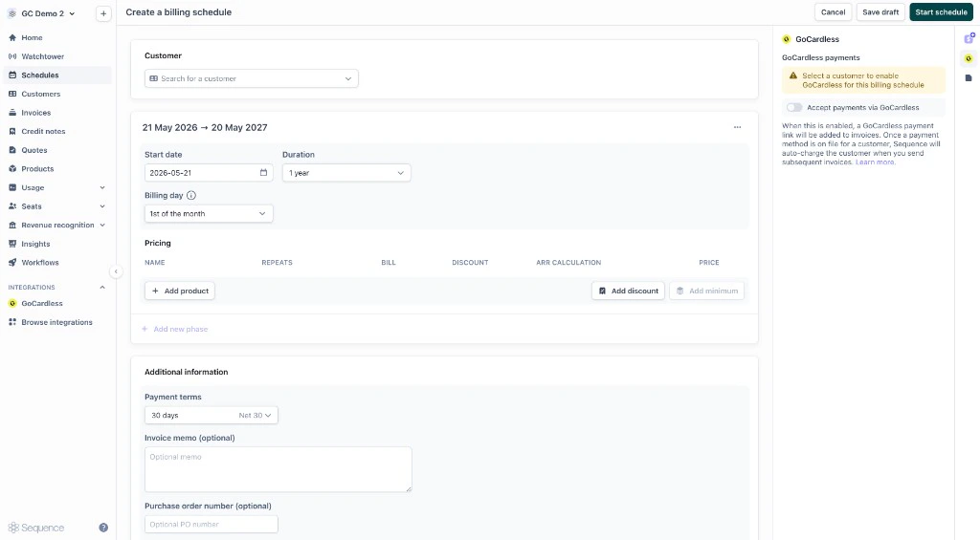Click the Browse integrations grid icon

[x=12, y=322]
